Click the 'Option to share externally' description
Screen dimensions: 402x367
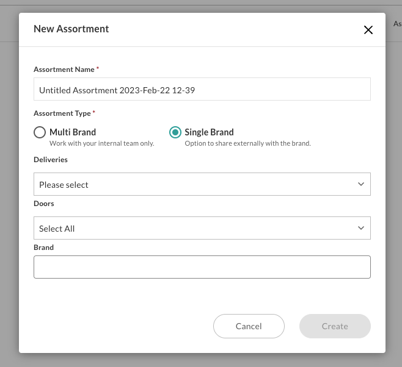247,143
